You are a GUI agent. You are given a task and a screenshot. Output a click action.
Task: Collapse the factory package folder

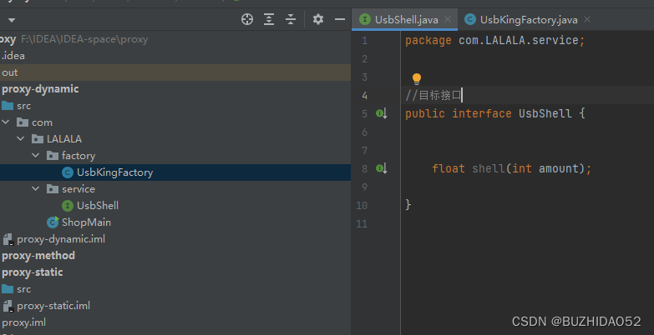click(36, 155)
